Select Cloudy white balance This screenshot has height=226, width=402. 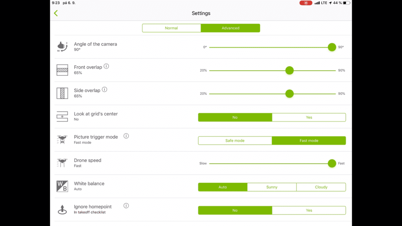point(321,187)
